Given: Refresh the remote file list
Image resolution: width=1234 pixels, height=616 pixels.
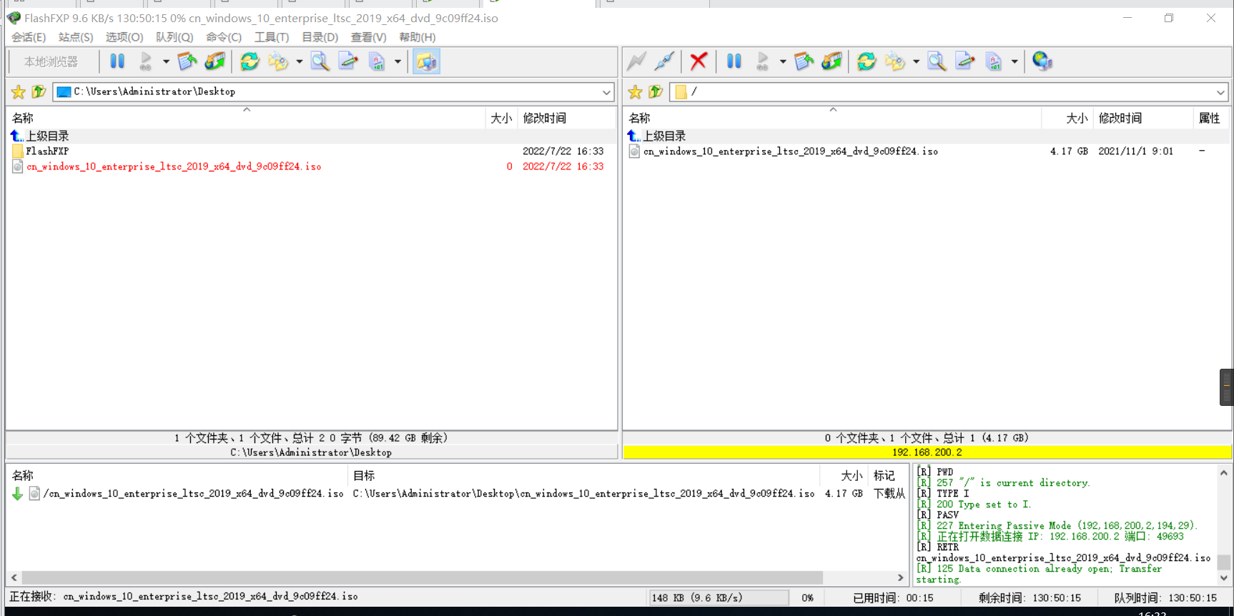Looking at the screenshot, I should pos(867,61).
